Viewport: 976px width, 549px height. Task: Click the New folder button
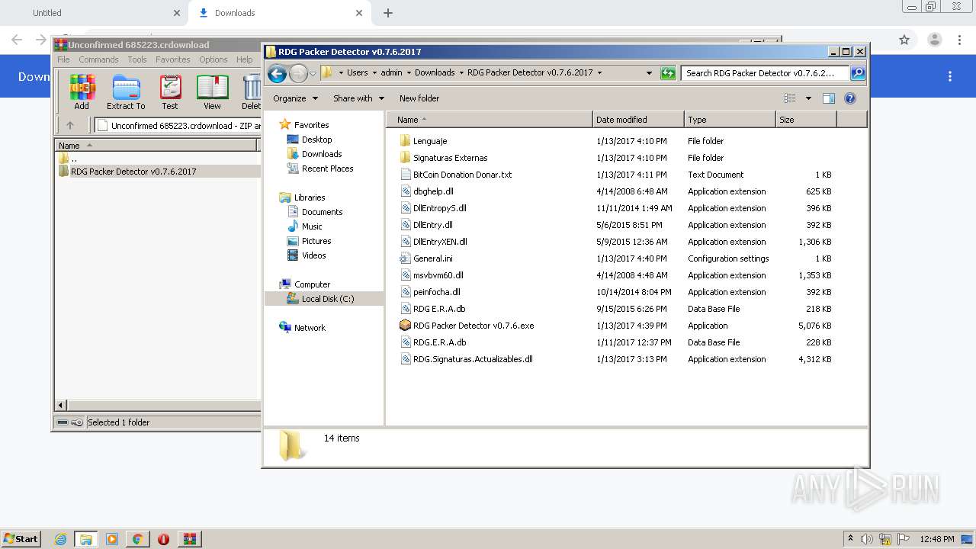[419, 98]
